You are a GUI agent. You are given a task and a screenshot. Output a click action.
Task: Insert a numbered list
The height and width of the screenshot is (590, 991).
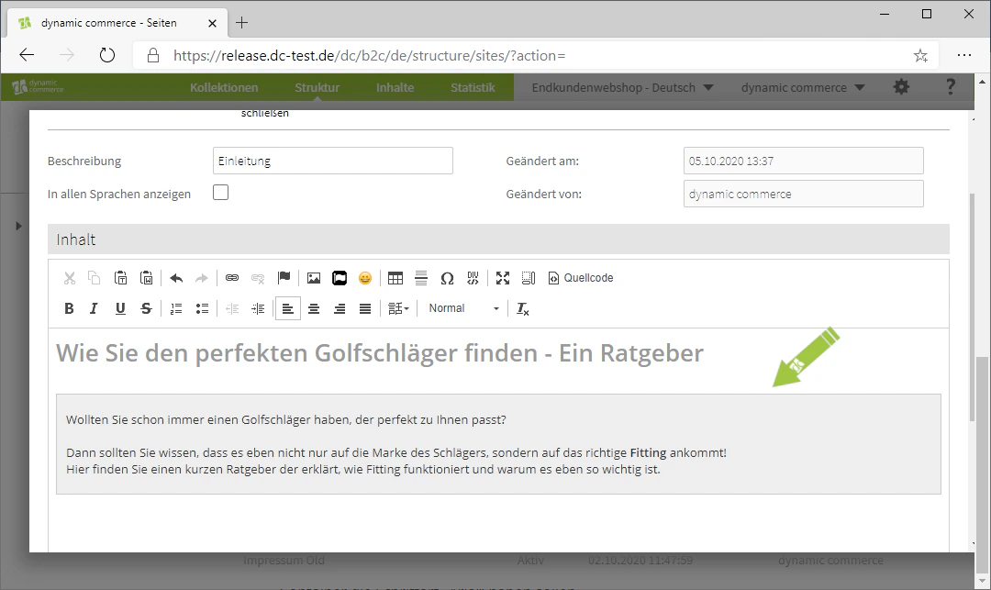176,308
